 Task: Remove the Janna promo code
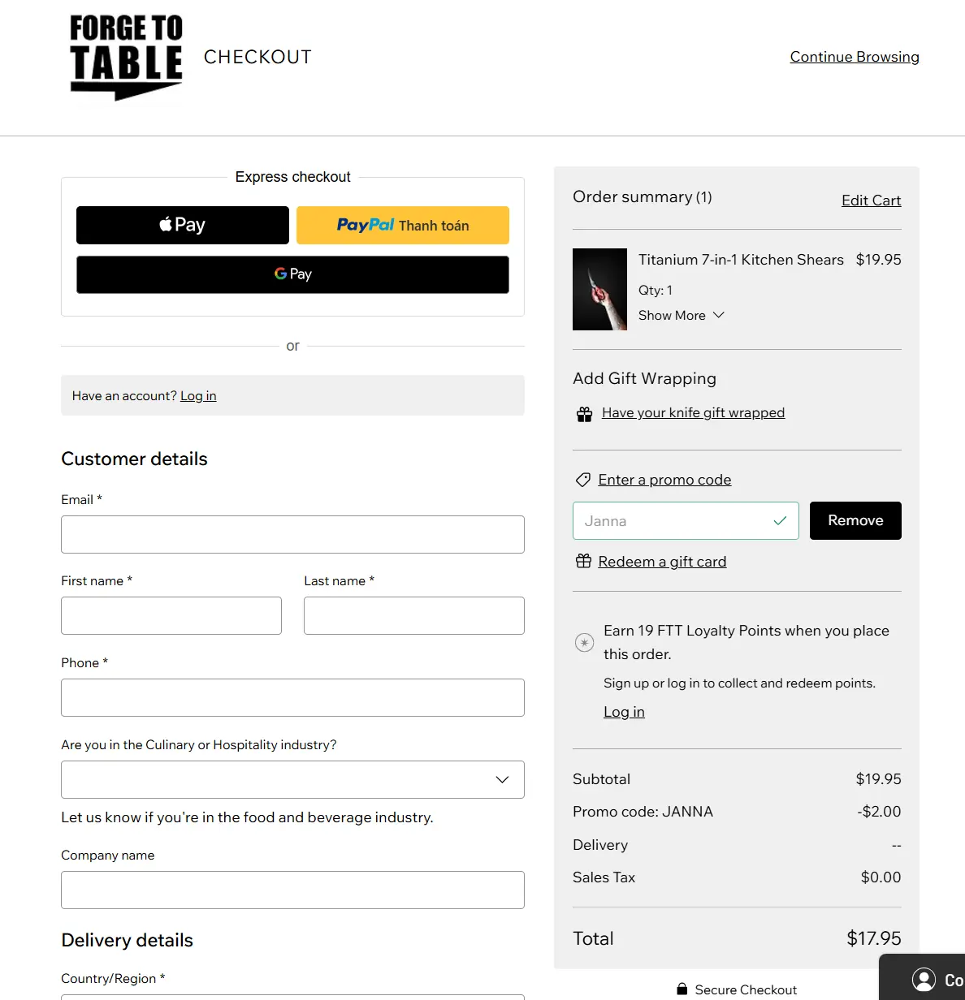(x=855, y=520)
